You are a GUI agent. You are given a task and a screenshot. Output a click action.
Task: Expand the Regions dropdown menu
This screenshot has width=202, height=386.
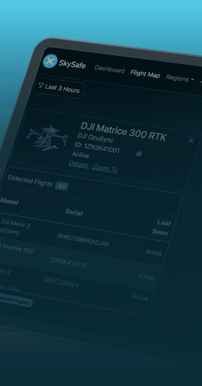pyautogui.click(x=180, y=78)
